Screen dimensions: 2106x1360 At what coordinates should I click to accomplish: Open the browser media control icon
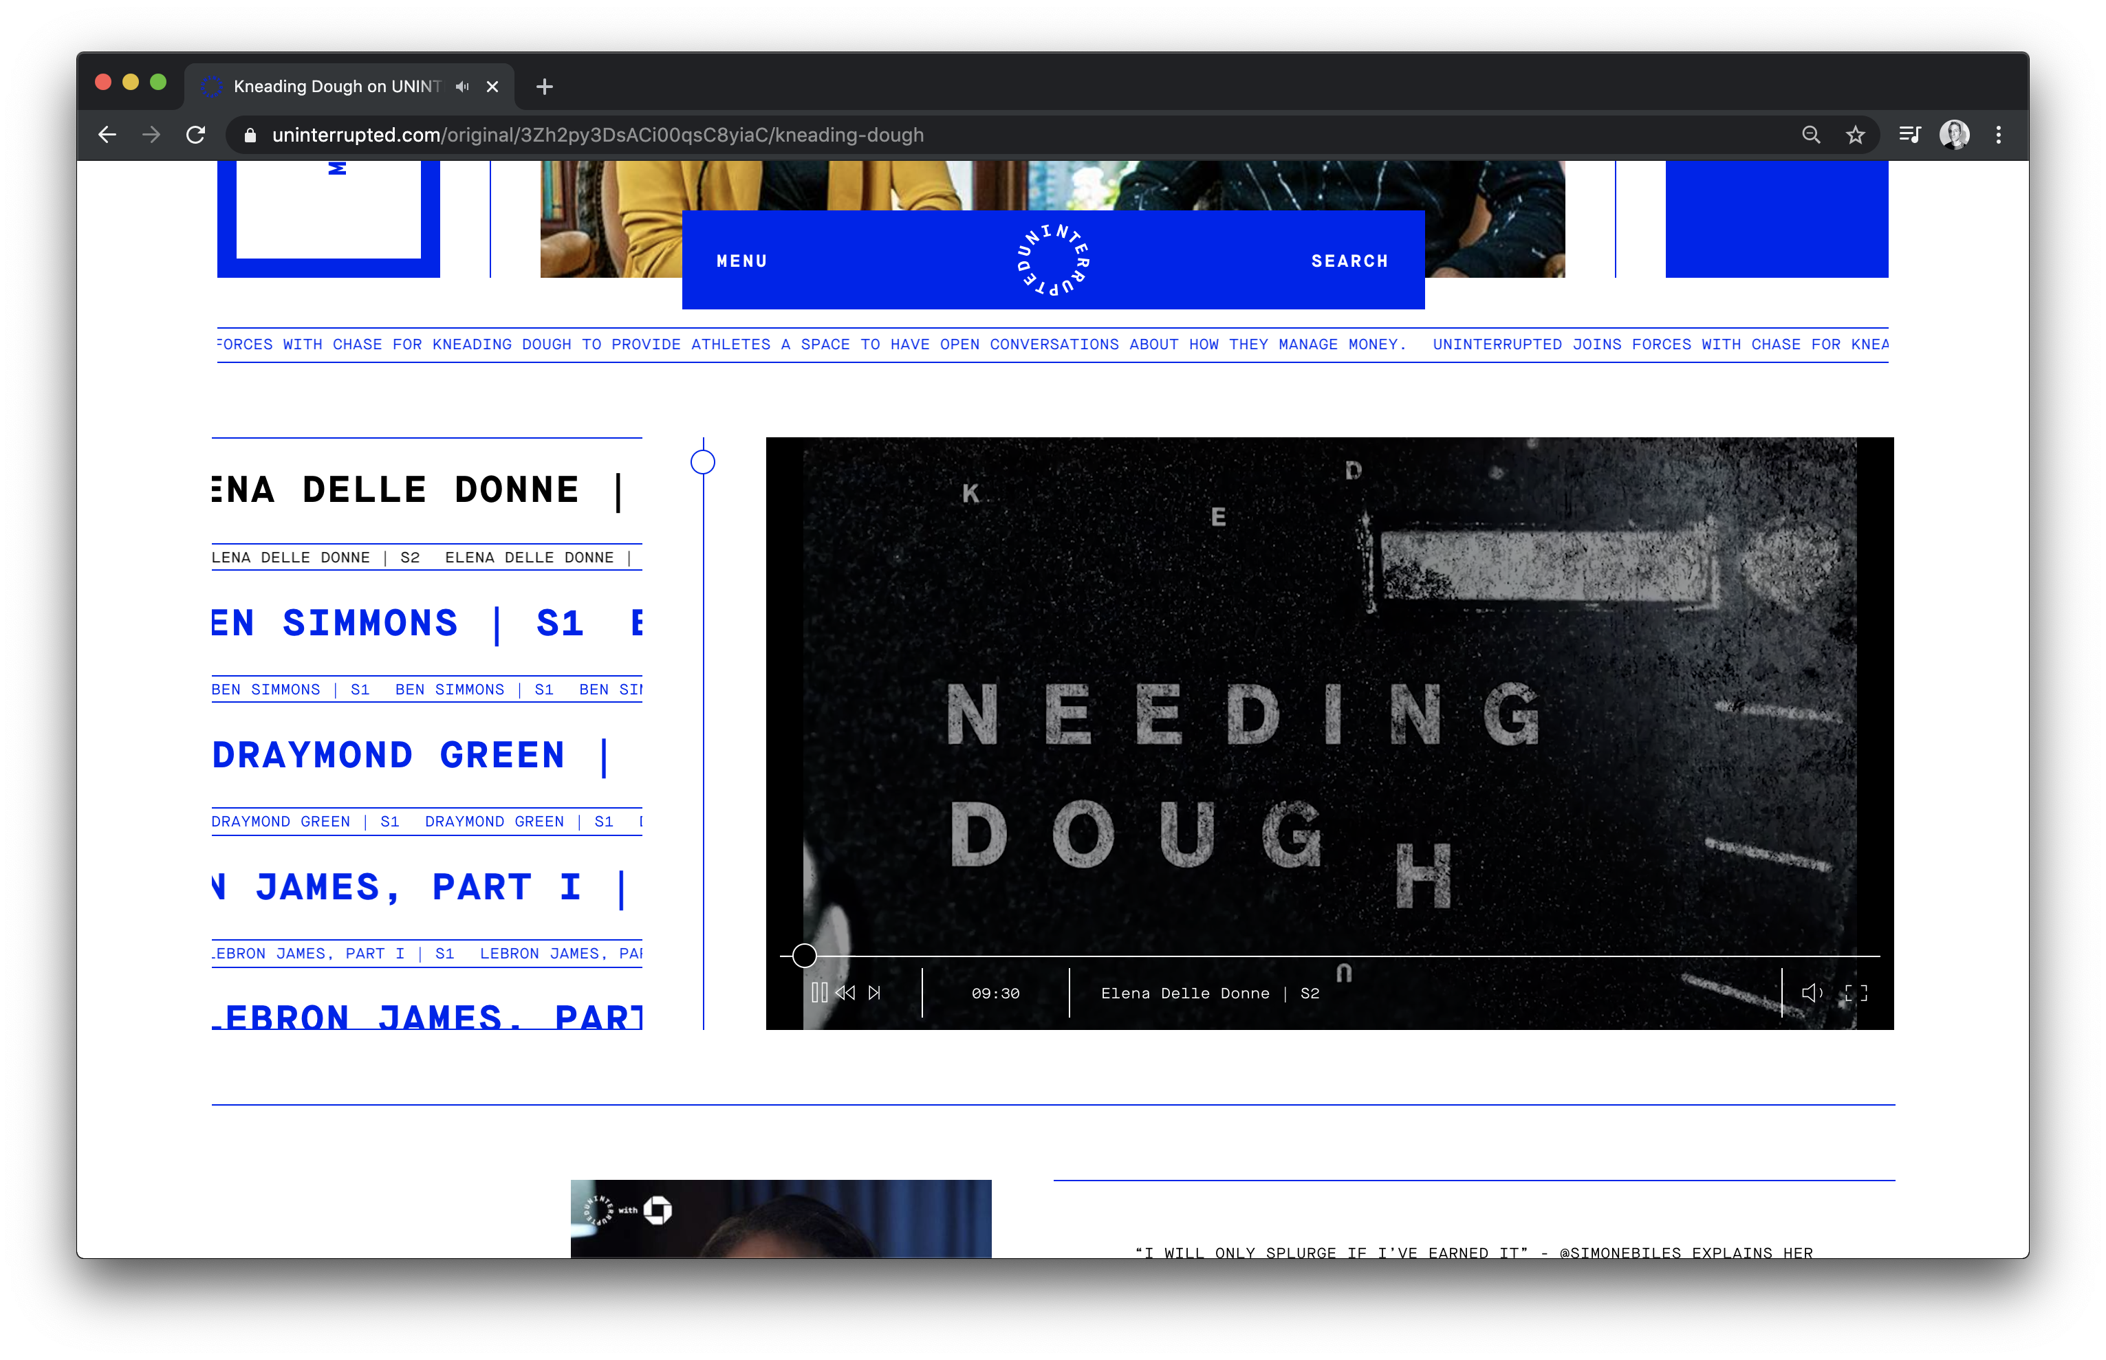pyautogui.click(x=1909, y=134)
